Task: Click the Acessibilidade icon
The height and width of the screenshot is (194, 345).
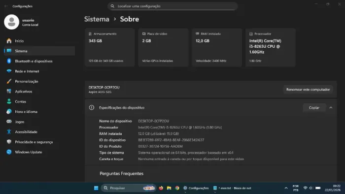Action: coord(9,132)
